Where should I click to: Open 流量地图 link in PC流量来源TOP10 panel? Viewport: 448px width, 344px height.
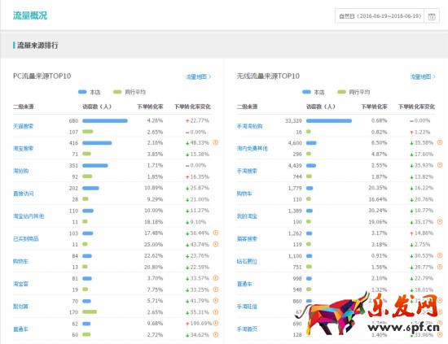click(x=199, y=76)
